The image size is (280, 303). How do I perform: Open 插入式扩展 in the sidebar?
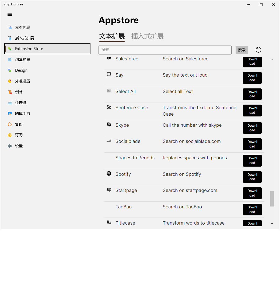[x=47, y=38]
